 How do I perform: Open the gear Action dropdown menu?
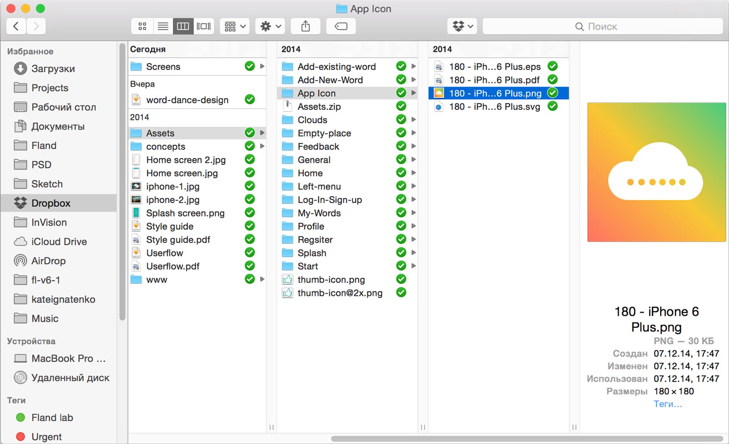(x=270, y=26)
